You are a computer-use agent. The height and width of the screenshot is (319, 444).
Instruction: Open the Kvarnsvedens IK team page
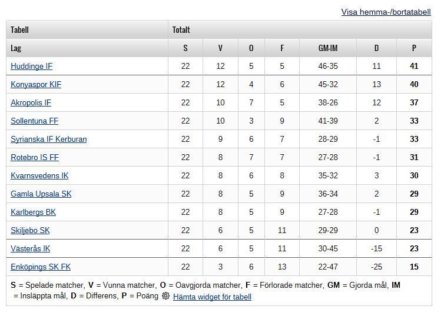(x=39, y=176)
